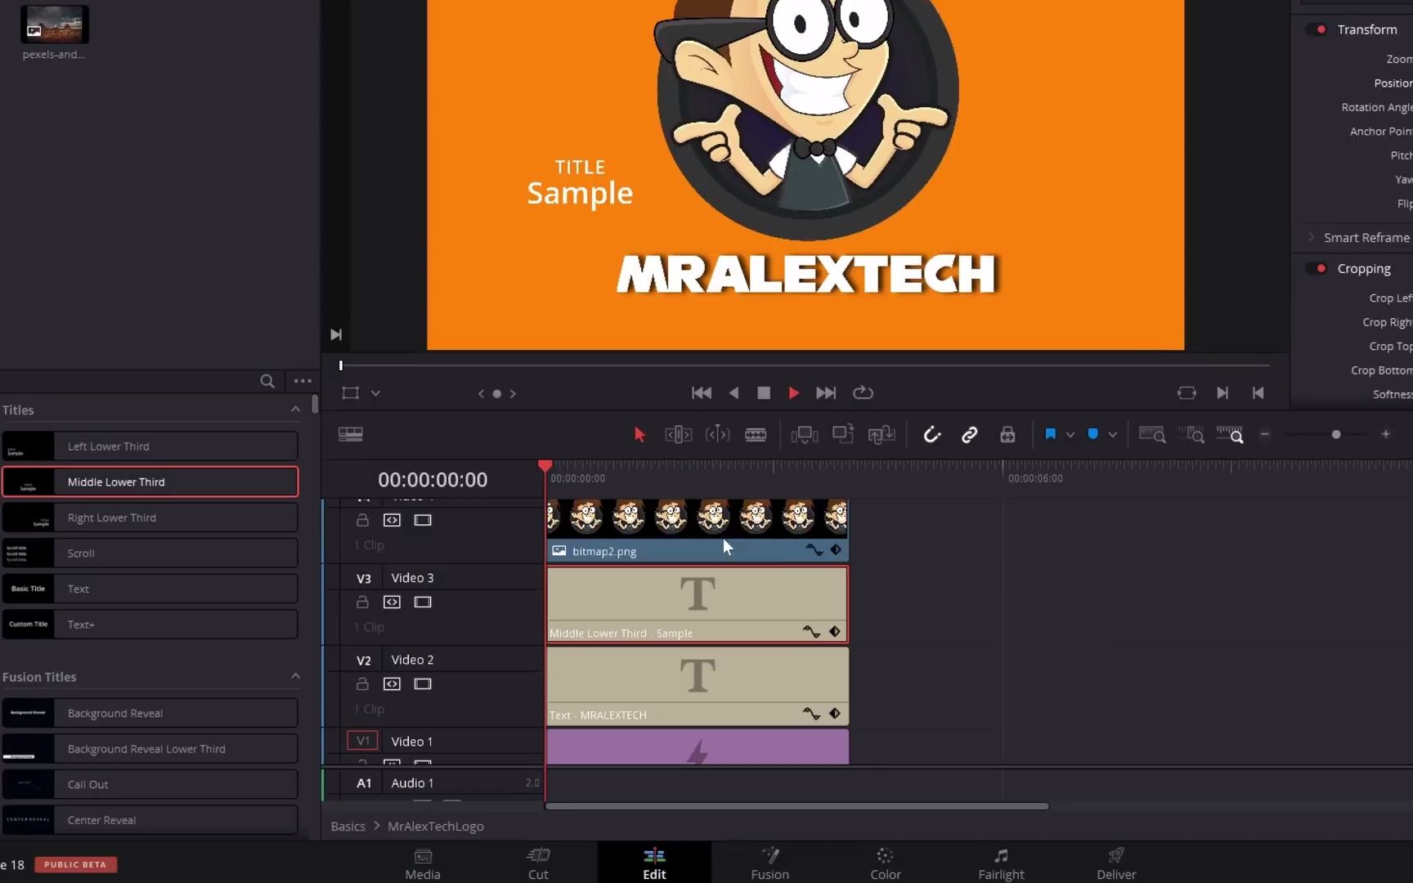Screen dimensions: 1413x883
Task: Jump to first frame of timeline
Action: (x=702, y=393)
